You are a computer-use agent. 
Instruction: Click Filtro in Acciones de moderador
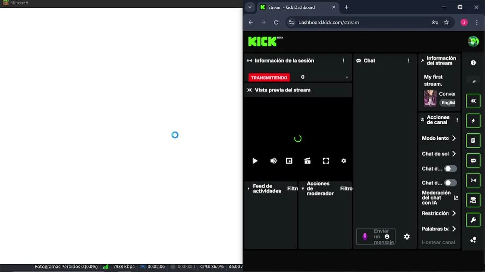(346, 189)
